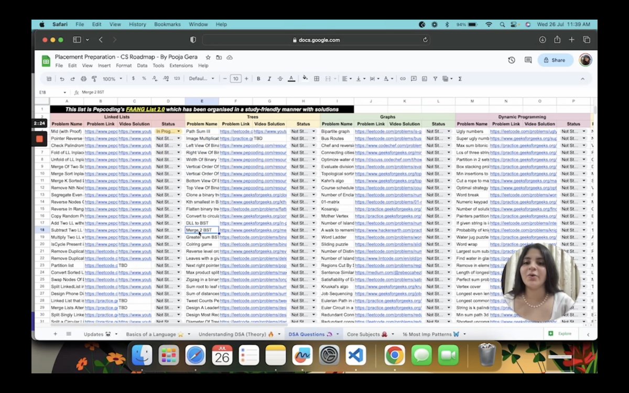This screenshot has width=629, height=393.
Task: Collapse the toolbar with chevron
Action: click(582, 79)
